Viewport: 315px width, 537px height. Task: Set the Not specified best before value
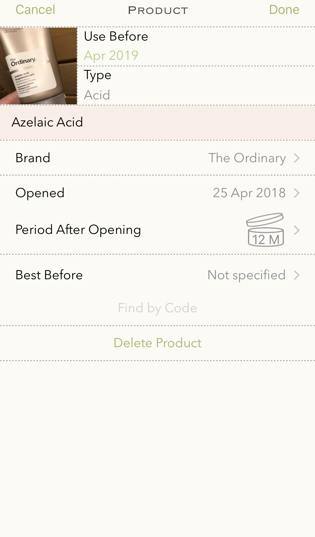pos(246,275)
